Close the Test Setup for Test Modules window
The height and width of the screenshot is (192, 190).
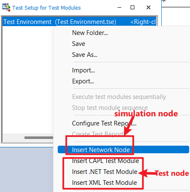pyautogui.click(x=148, y=8)
